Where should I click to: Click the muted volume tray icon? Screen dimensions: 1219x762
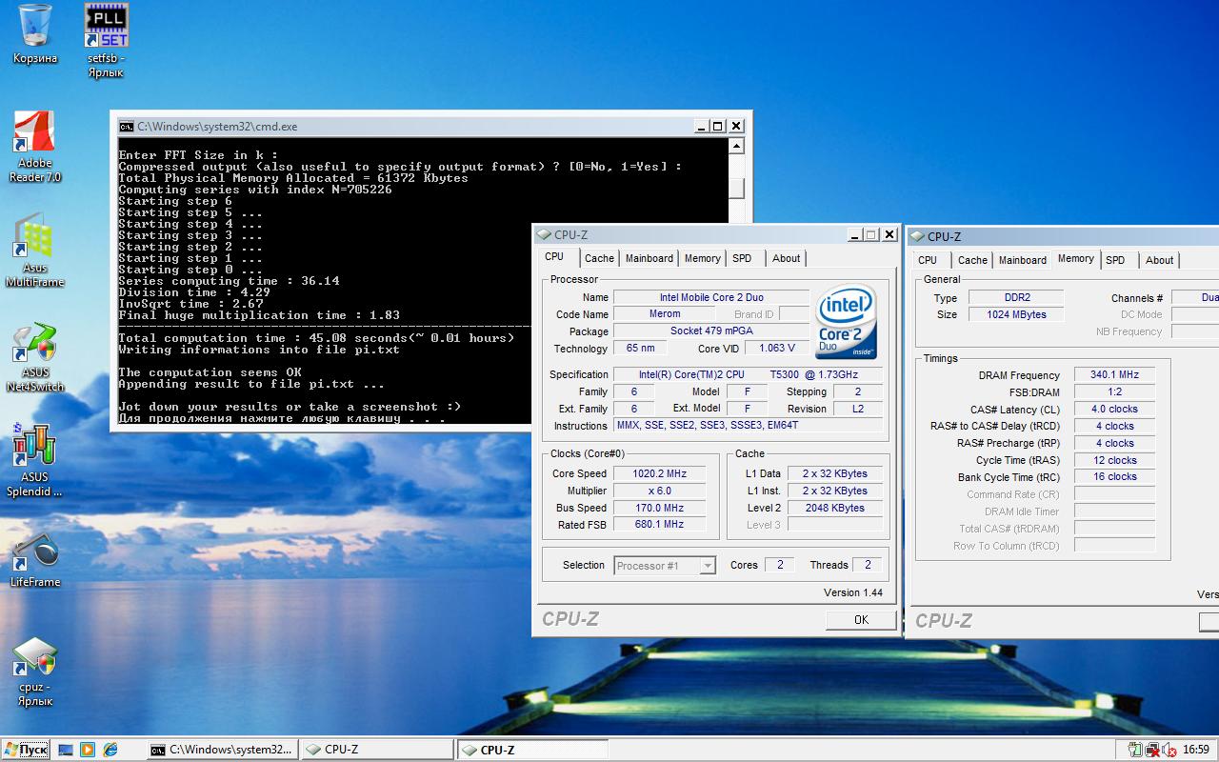[1169, 751]
